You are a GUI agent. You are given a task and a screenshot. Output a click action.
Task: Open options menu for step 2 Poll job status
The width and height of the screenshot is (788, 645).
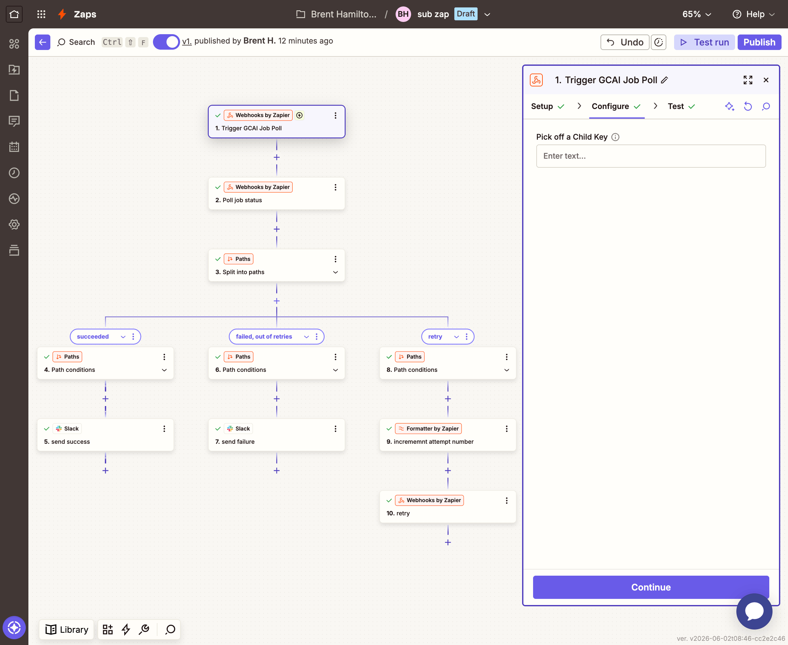[335, 187]
